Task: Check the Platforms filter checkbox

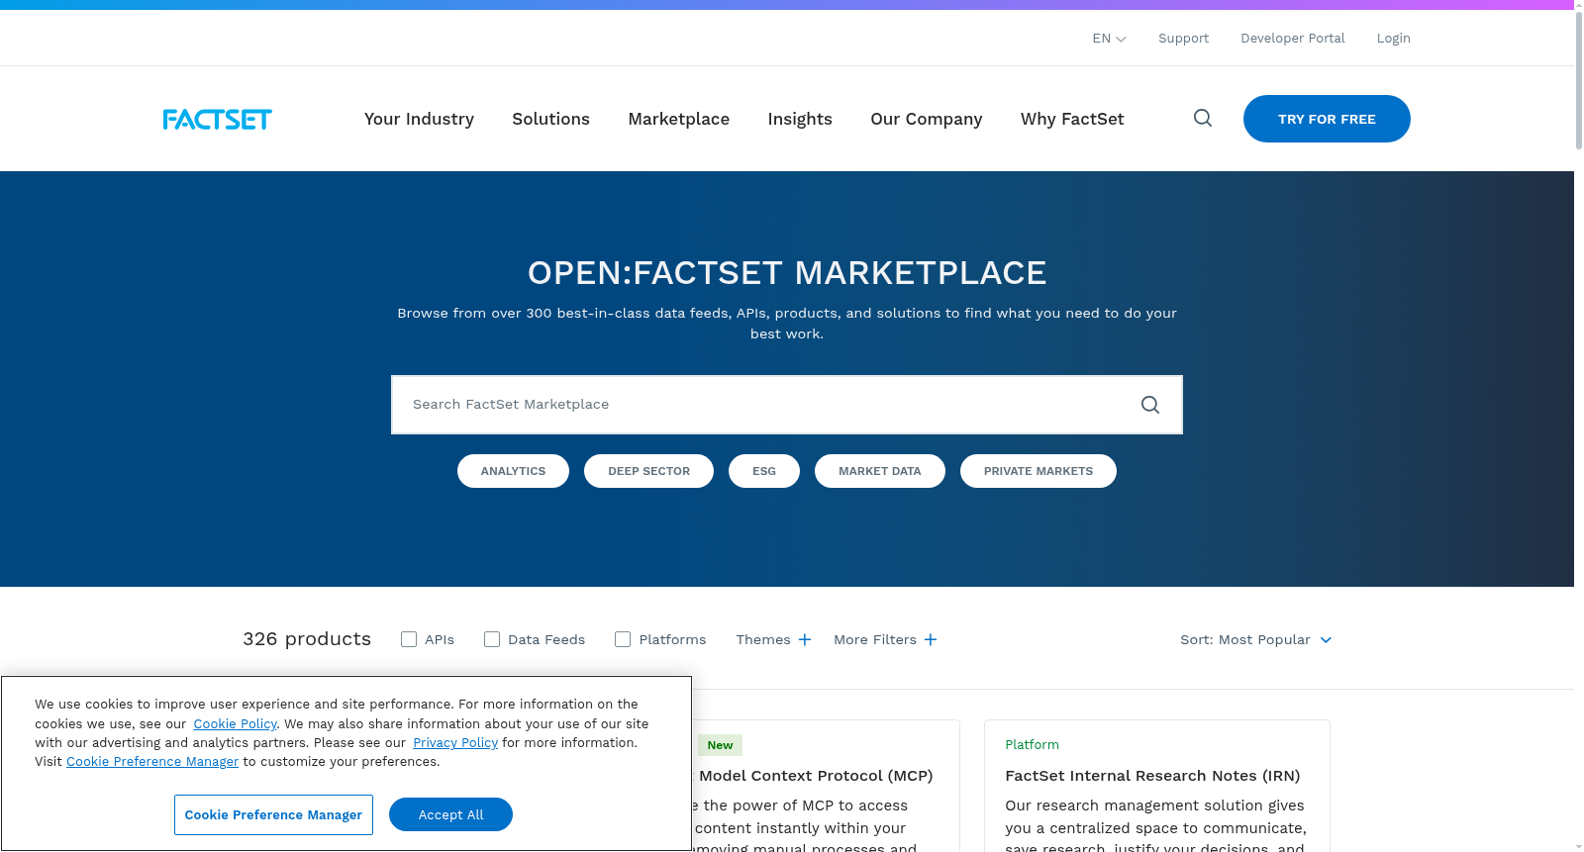Action: point(623,639)
